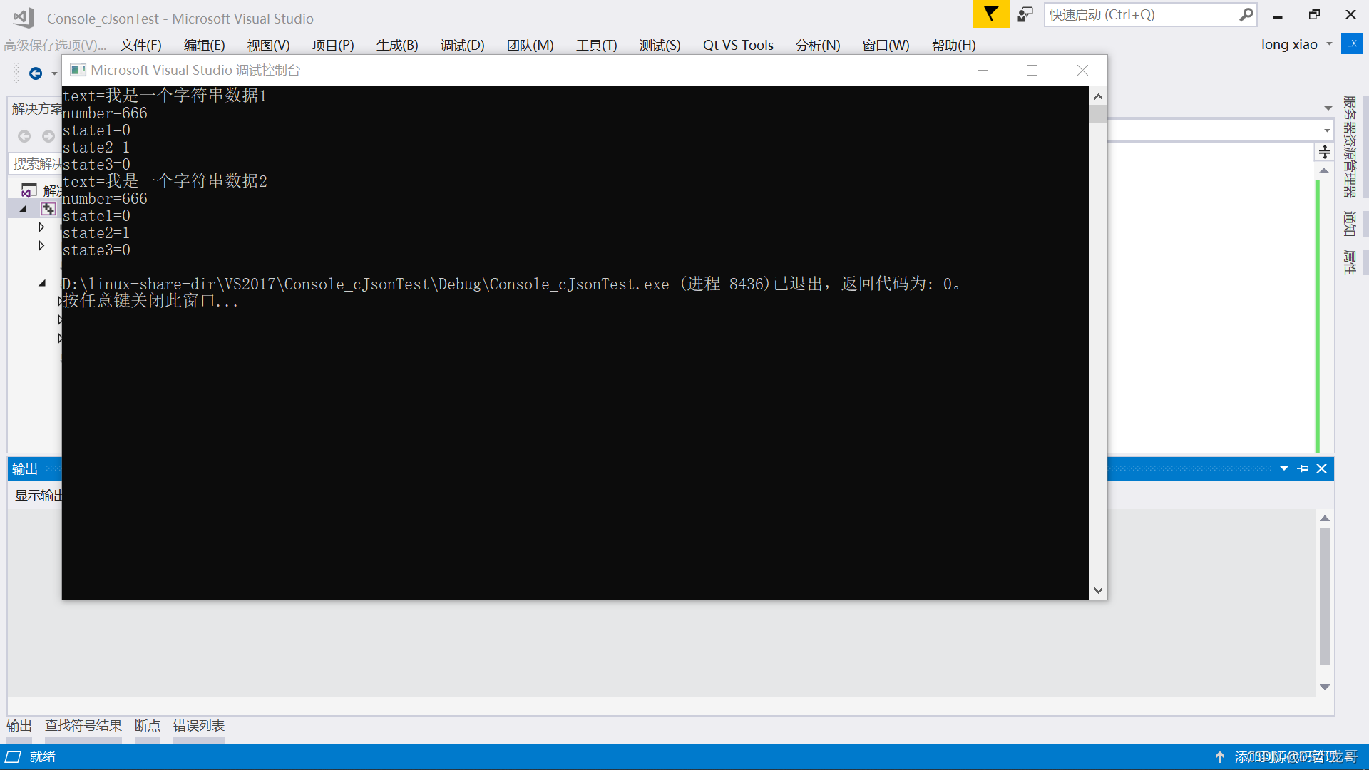Click the LX account avatar
This screenshot has width=1369, height=770.
1351,44
